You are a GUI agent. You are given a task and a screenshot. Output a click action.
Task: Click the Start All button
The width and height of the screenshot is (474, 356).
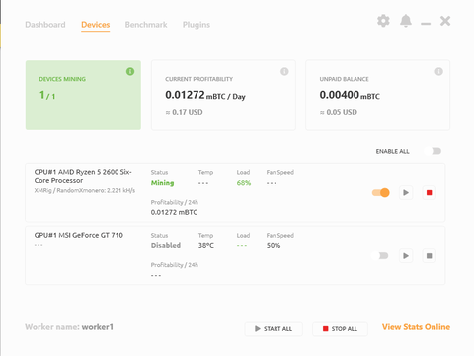coord(274,329)
